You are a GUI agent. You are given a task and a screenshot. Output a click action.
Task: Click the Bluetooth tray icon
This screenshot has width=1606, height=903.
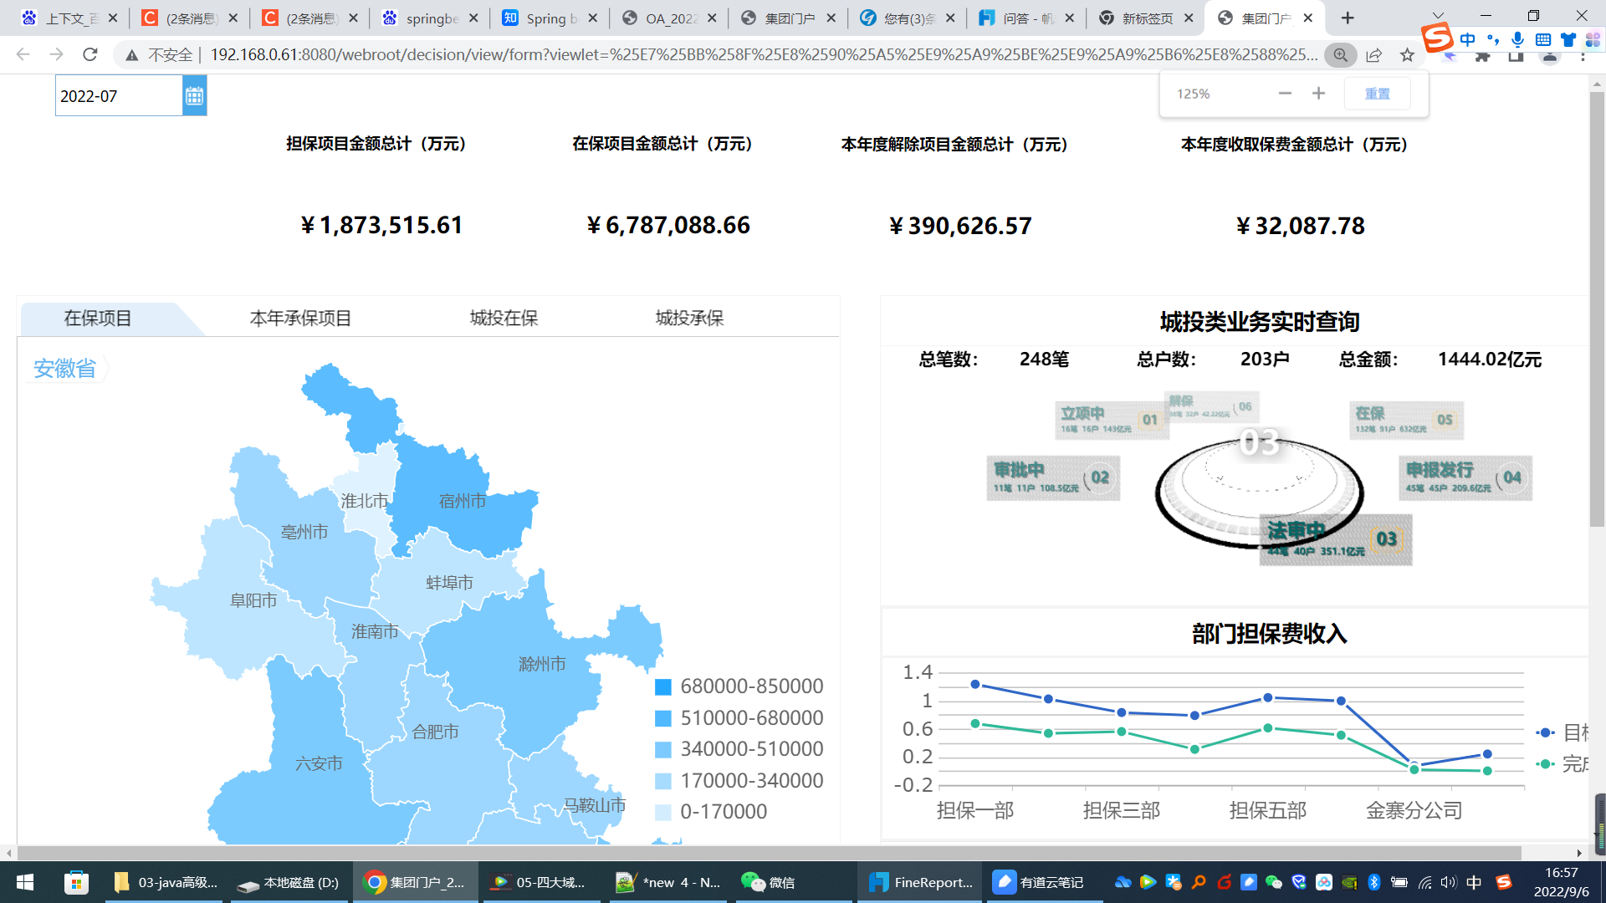click(x=1373, y=882)
